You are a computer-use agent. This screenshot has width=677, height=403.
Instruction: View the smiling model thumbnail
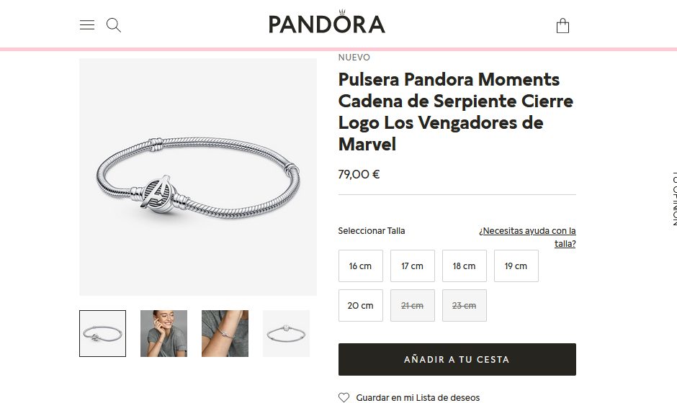pyautogui.click(x=163, y=333)
